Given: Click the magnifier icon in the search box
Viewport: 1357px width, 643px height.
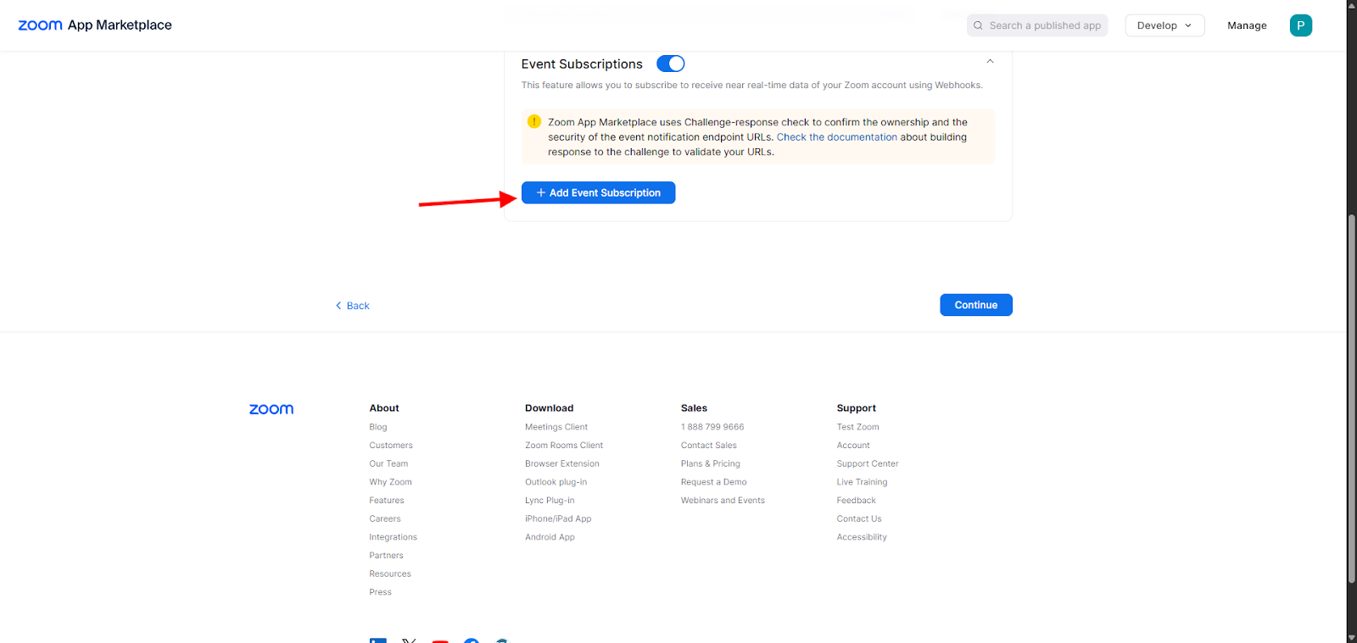Looking at the screenshot, I should [x=978, y=25].
